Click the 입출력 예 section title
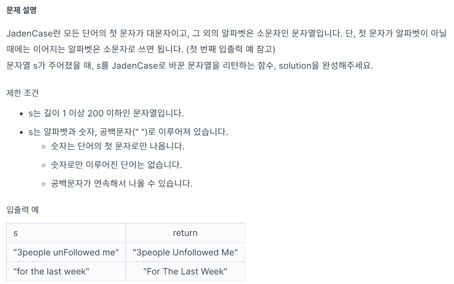Image resolution: width=454 pixels, height=284 pixels. (x=22, y=210)
